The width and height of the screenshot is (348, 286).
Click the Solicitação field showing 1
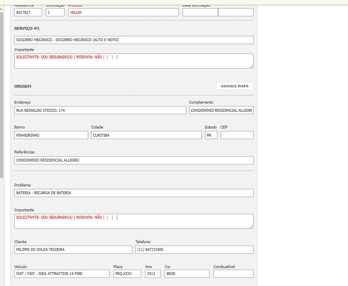[55, 12]
